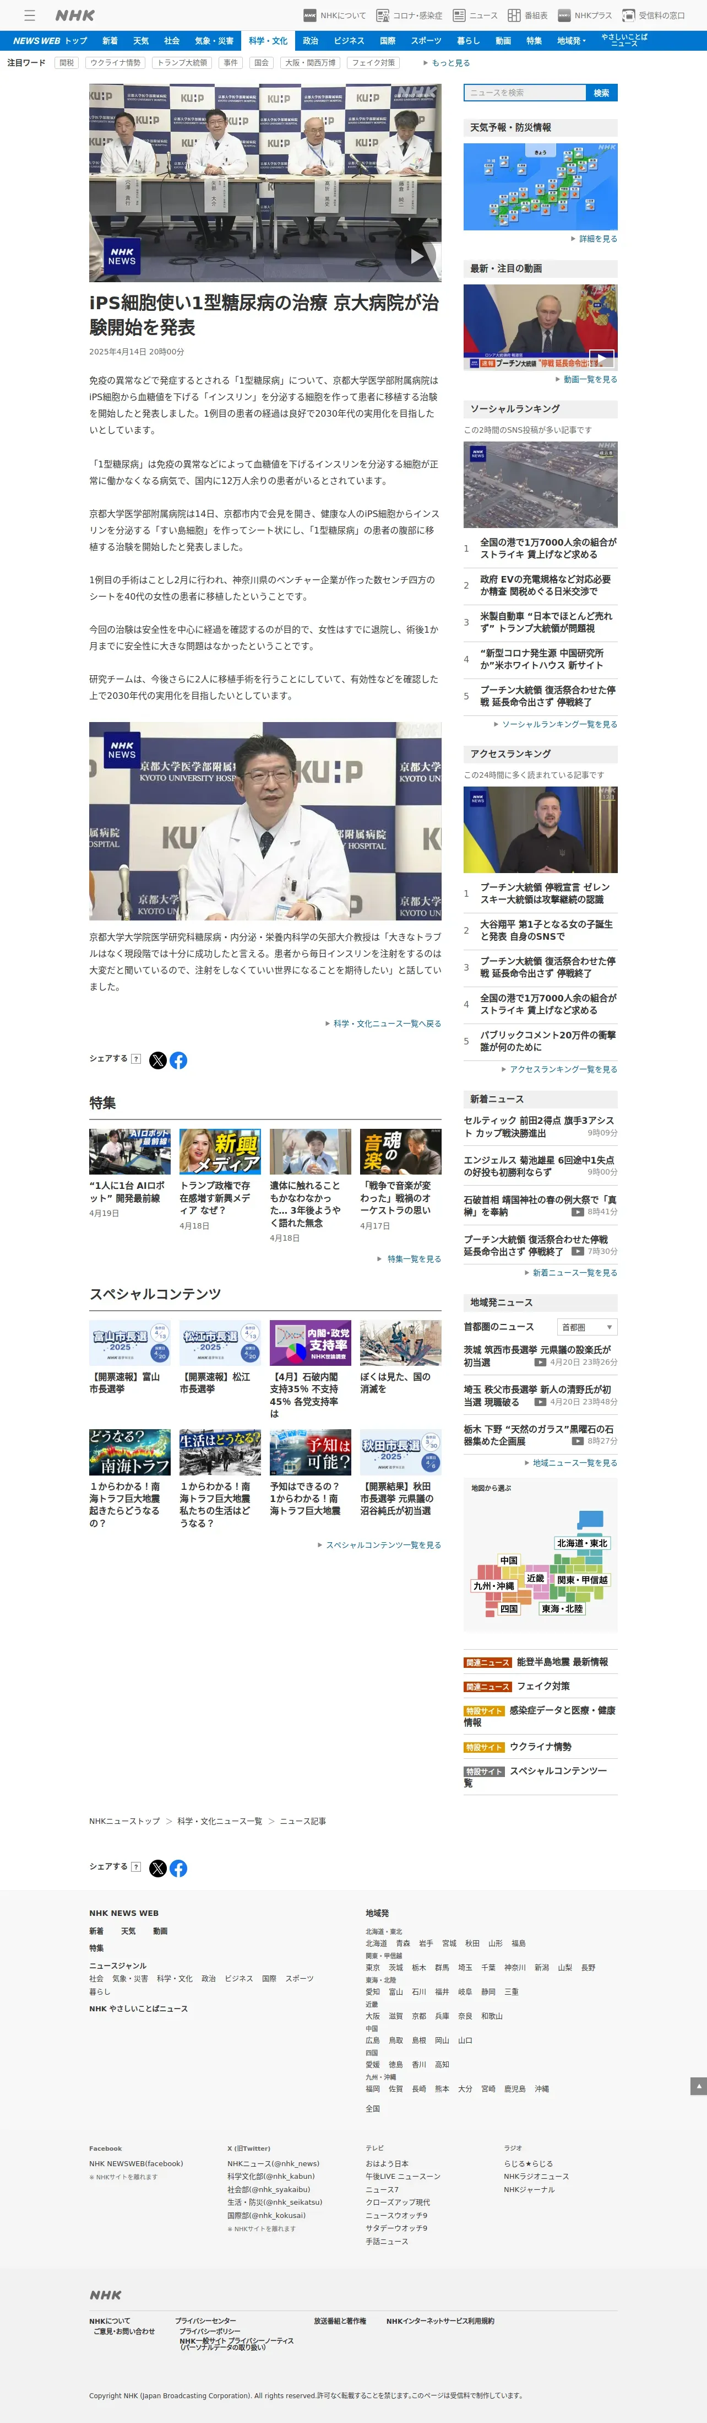Open AIロボット 特集 thumbnail
The image size is (707, 2423).
click(x=130, y=1151)
